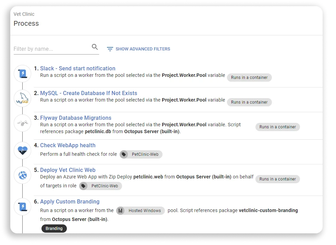Click the filter lines icon beside Show Advanced Filters
Screen dimensions: 336x245
point(110,49)
